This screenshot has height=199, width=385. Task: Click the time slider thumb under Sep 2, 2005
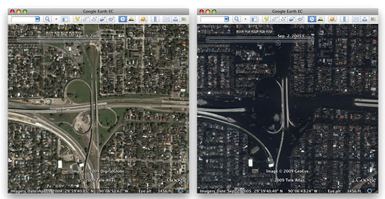tap(278, 43)
